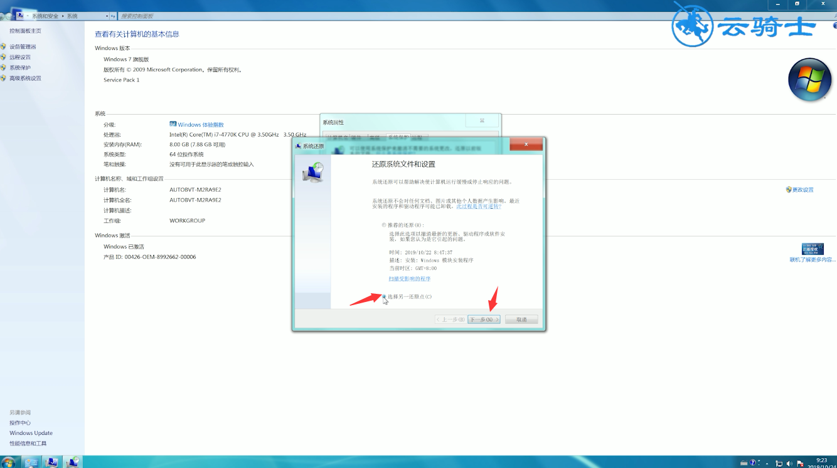Click the help icon in the system tray

coord(753,463)
